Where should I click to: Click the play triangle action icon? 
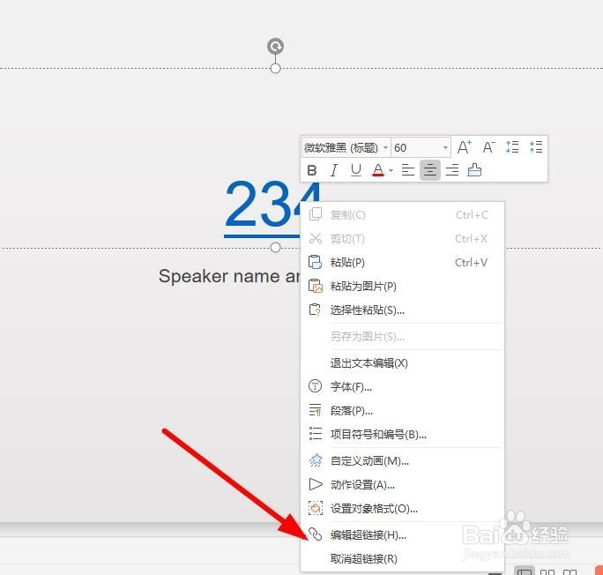316,484
